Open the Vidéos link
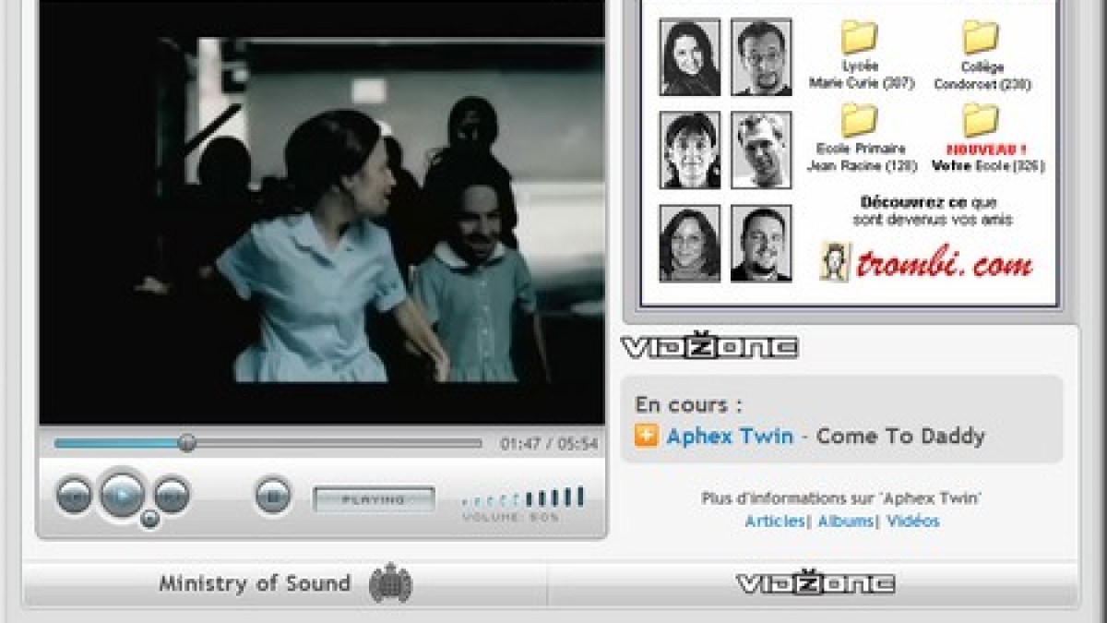Screen dimensions: 1107x623 pos(913,521)
